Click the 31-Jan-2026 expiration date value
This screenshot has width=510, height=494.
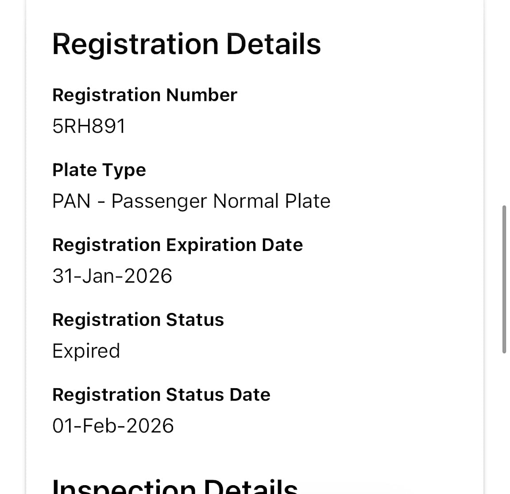coord(112,276)
